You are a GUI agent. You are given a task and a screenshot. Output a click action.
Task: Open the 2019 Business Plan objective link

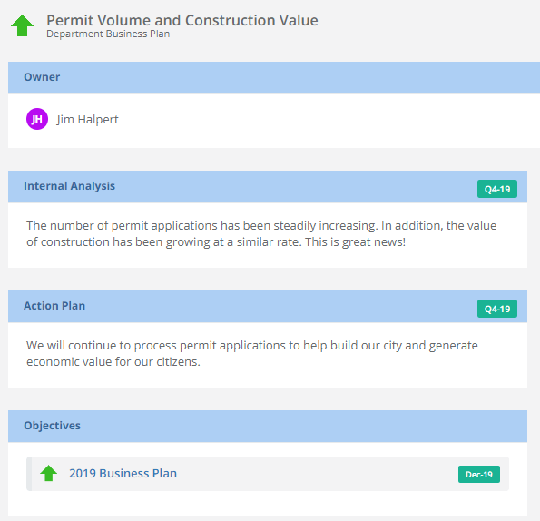click(x=123, y=474)
